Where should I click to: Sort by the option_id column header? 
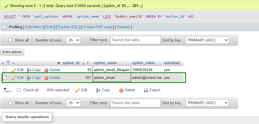pos(71,63)
